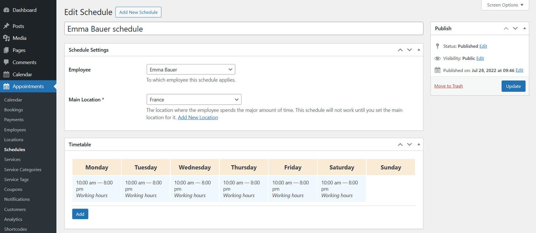Image resolution: width=536 pixels, height=233 pixels.
Task: Collapse the Timetable panel
Action: click(419, 144)
